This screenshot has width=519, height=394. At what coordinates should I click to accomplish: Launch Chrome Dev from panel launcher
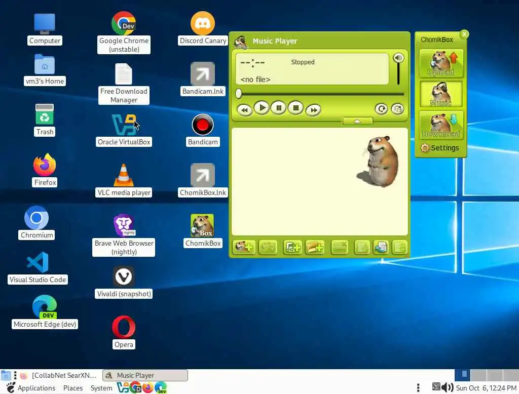135,387
